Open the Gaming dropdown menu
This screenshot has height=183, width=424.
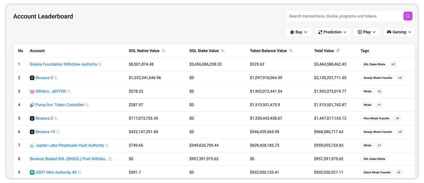click(x=399, y=32)
